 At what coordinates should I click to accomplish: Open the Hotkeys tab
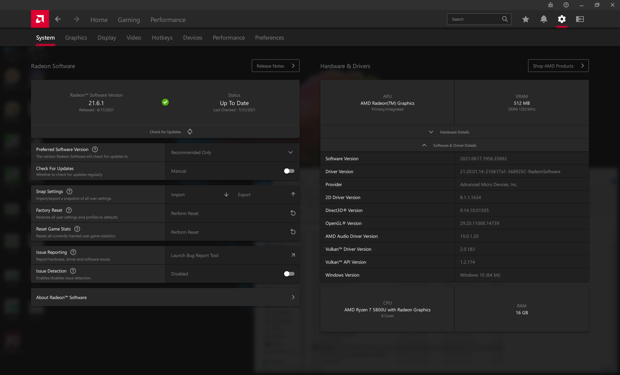pyautogui.click(x=162, y=38)
